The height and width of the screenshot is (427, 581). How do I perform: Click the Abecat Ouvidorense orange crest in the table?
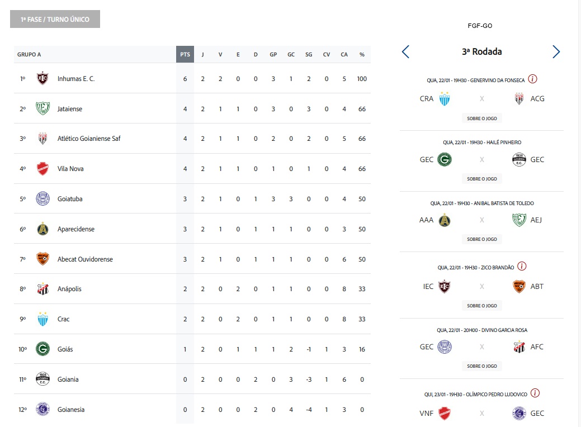click(42, 259)
